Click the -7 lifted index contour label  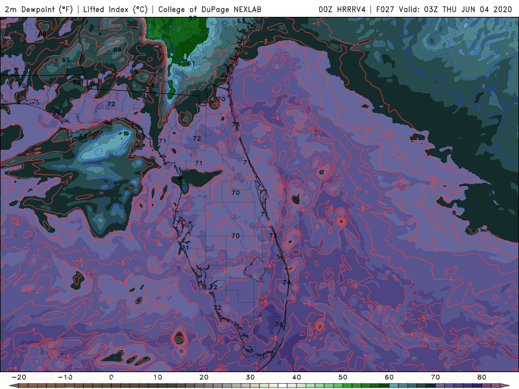[323, 314]
